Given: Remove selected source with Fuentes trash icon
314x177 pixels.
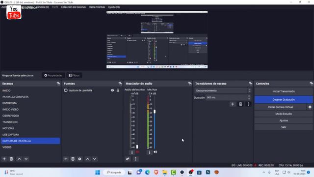Looking at the screenshot, I should [73, 159].
